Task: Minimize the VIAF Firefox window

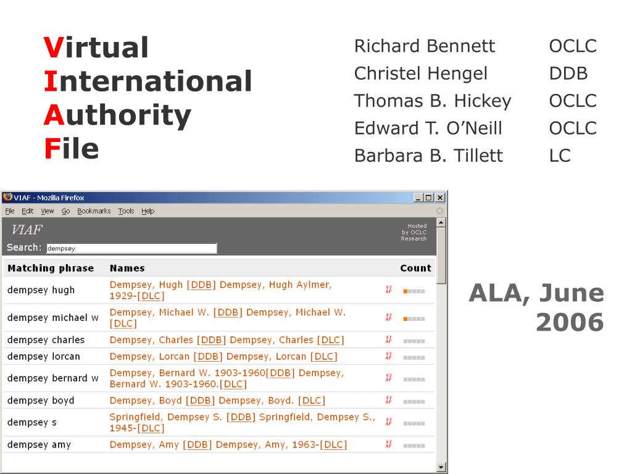Action: [x=418, y=198]
